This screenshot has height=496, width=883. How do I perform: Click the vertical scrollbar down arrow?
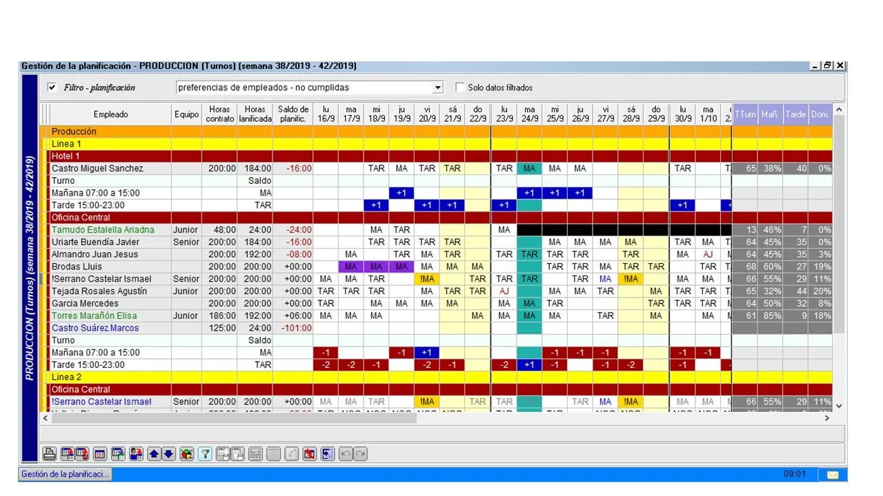(x=839, y=406)
